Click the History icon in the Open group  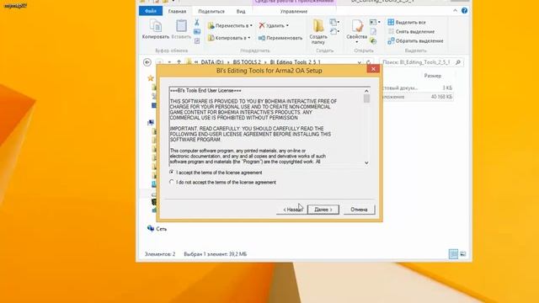pyautogui.click(x=373, y=41)
